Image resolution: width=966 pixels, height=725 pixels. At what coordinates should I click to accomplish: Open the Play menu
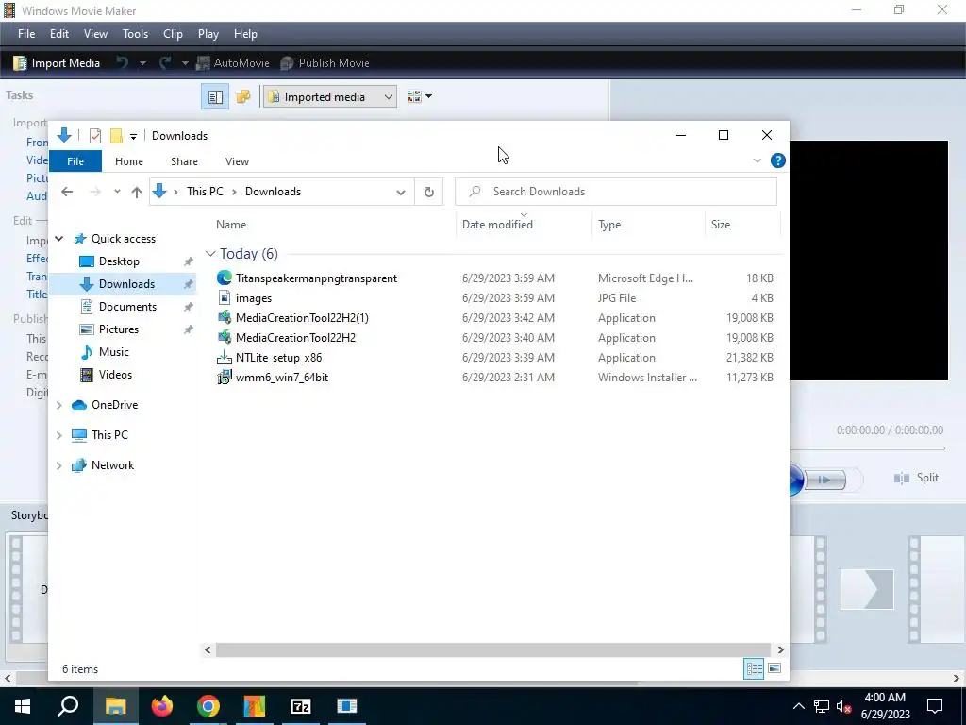[x=208, y=34]
